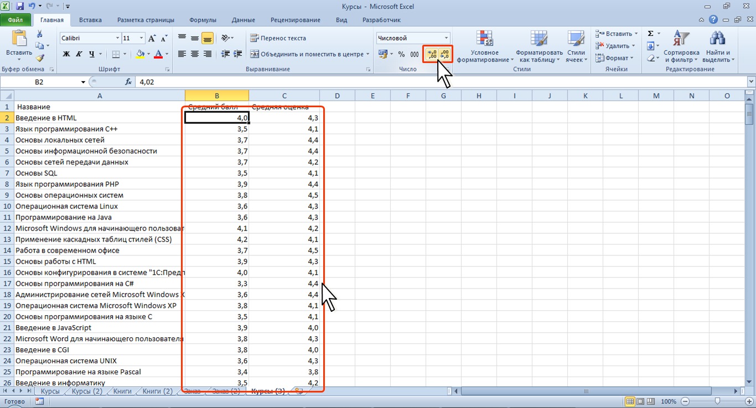756x408 pixels.
Task: Toggle underline Ч formatting
Action: (91, 54)
